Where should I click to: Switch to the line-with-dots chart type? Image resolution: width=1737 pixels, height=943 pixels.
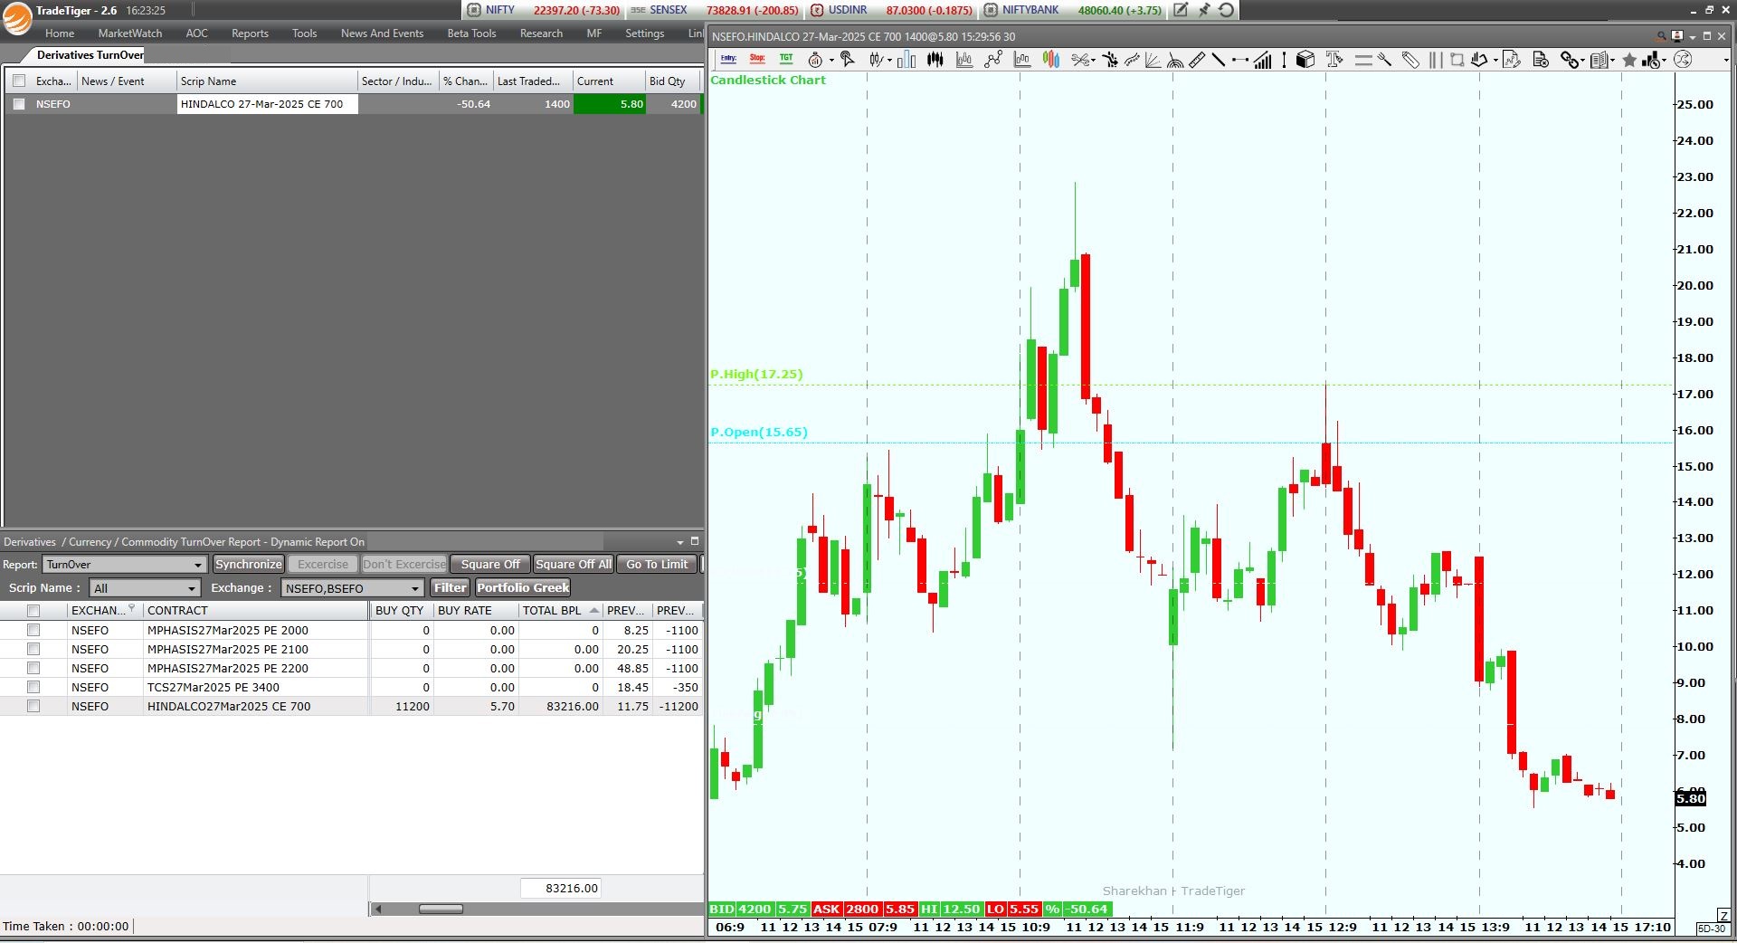tap(993, 60)
